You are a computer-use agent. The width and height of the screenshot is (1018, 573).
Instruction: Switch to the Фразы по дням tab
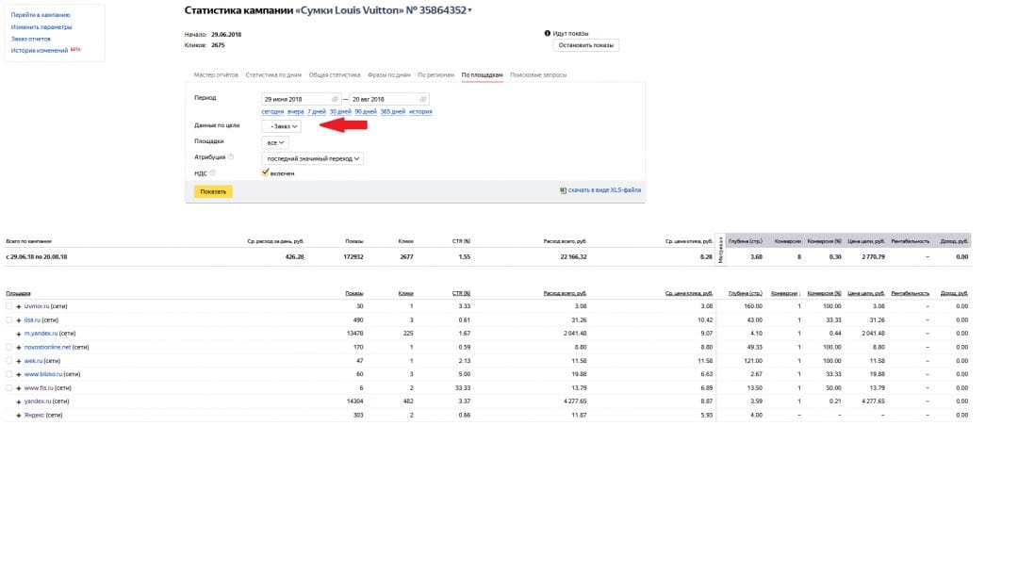point(389,75)
